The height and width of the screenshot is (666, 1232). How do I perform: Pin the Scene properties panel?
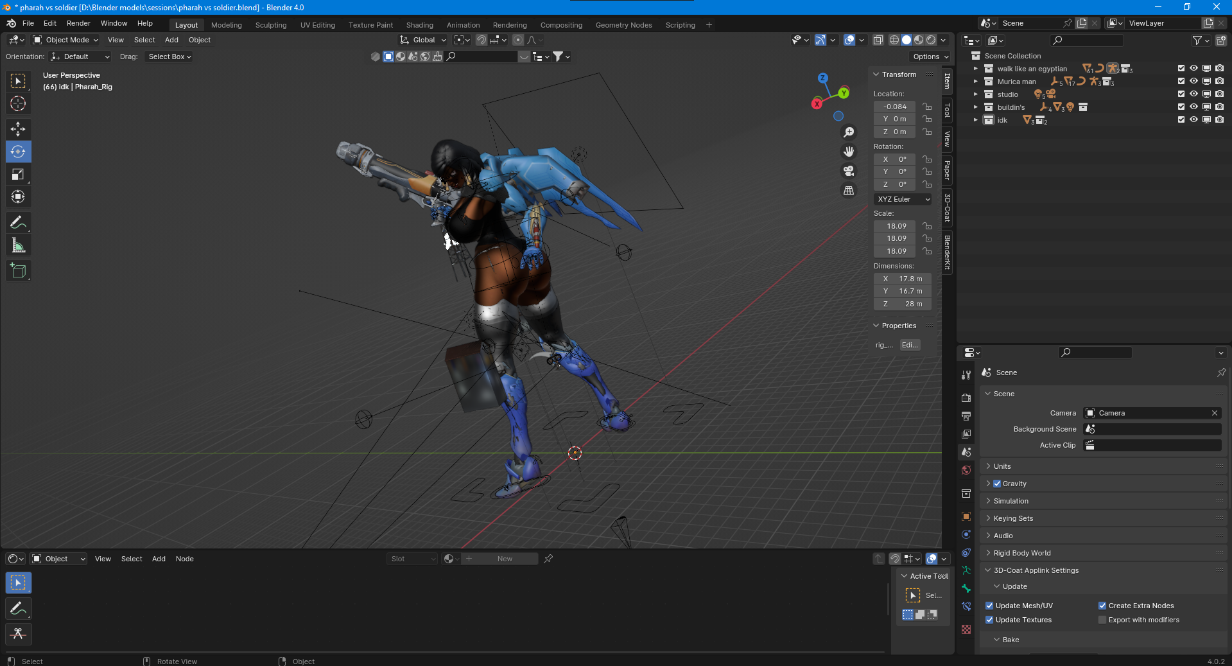click(x=1221, y=372)
